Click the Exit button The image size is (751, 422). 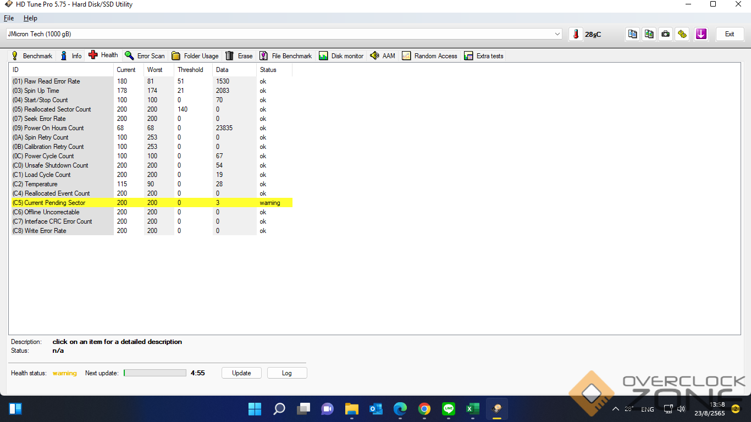730,34
